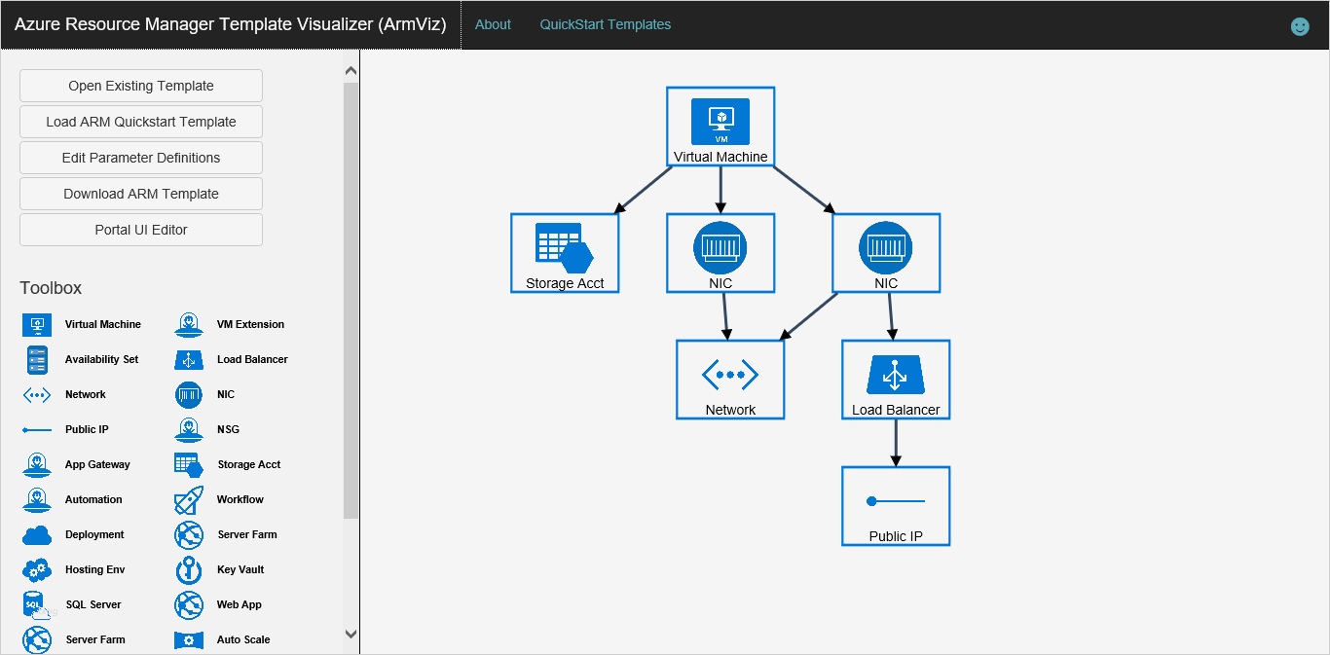Select the Virtual Machine node in diagram
Screen dimensions: 1330x655
point(720,127)
